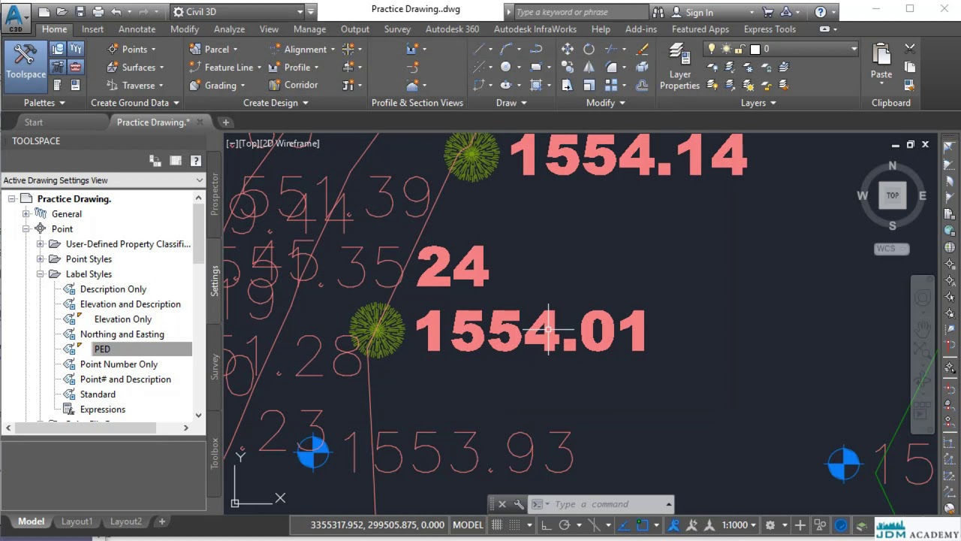Click the search binoculars icon

click(658, 12)
